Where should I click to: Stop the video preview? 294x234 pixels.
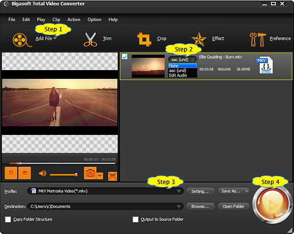tap(24, 173)
